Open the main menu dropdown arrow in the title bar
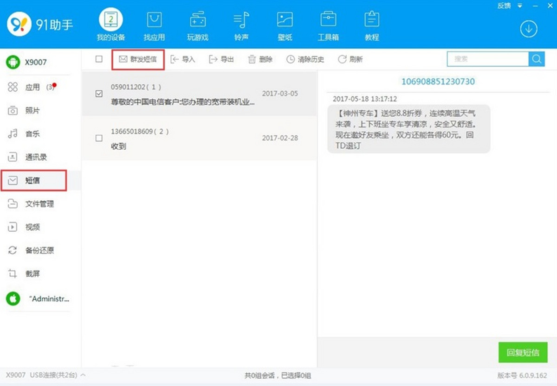The width and height of the screenshot is (557, 386). (520, 6)
